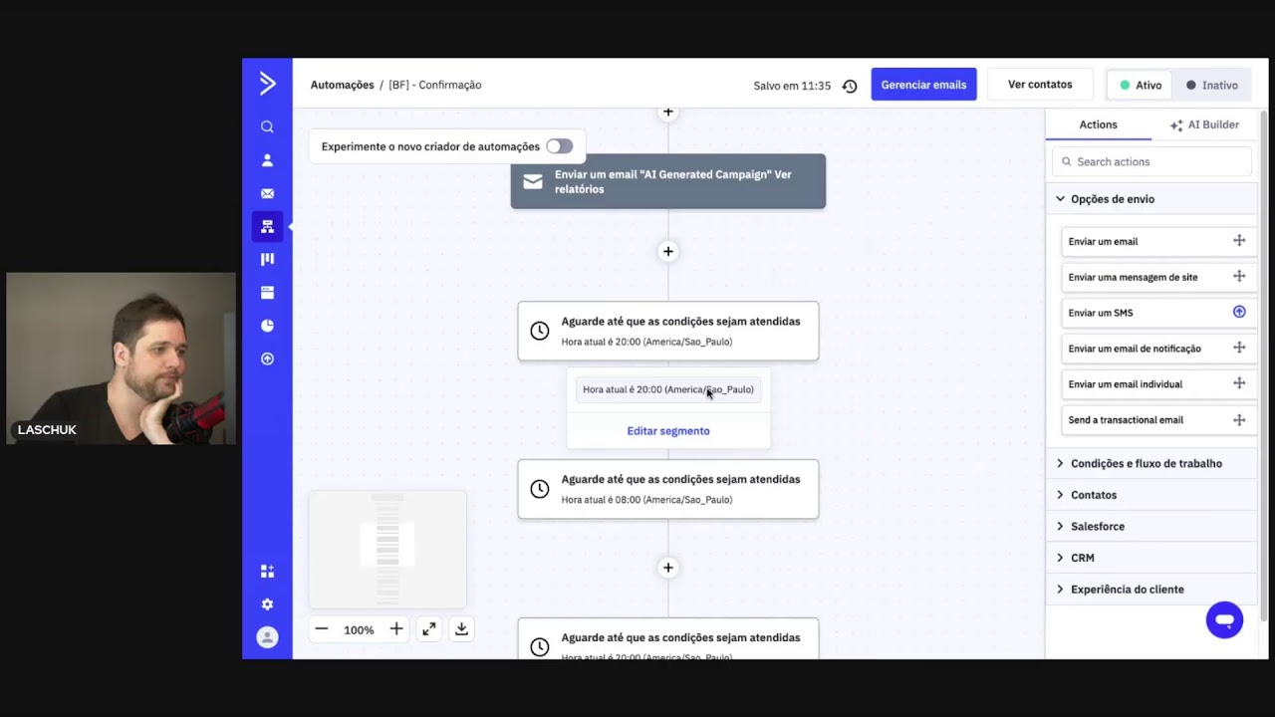This screenshot has height=717, width=1275.
Task: Click the envelope icon on the email step
Action: tap(533, 181)
